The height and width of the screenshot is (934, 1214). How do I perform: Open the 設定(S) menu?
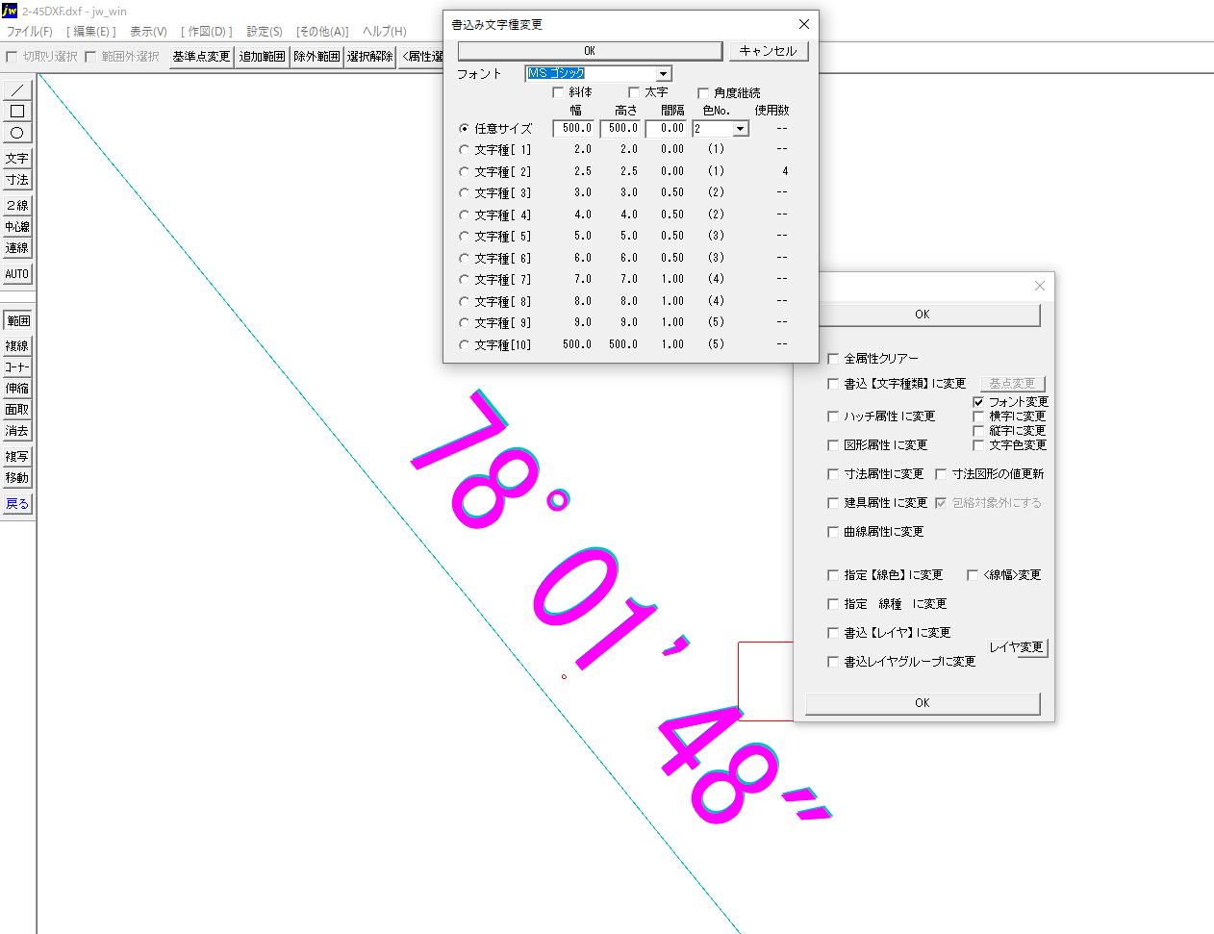265,32
